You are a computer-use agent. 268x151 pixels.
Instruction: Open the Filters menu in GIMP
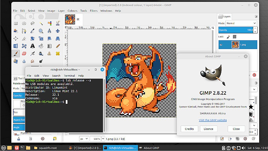click(93, 11)
